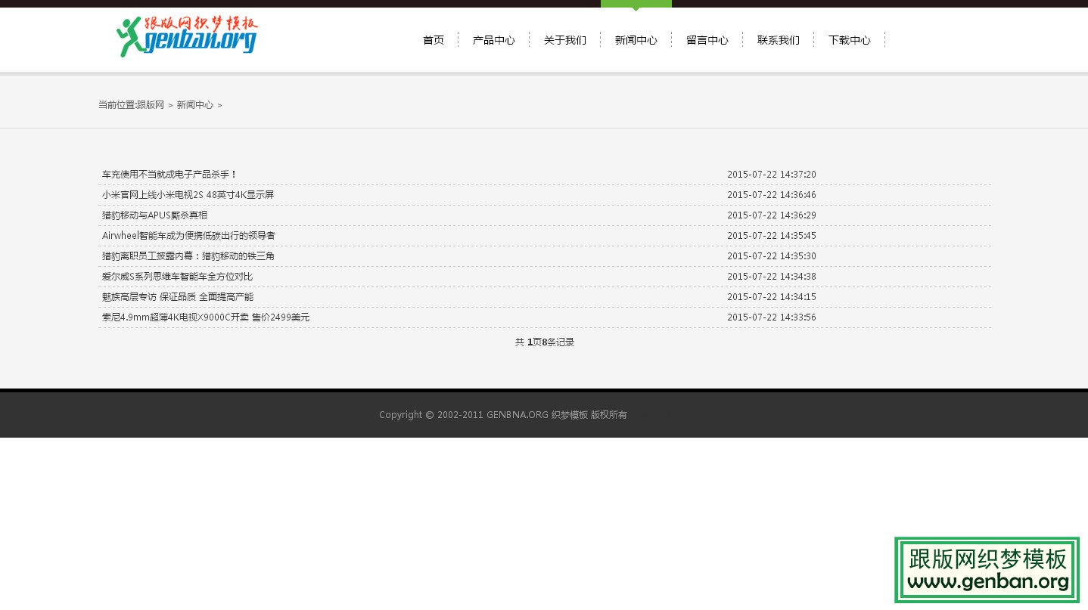Open the 产品中心 menu item

pos(493,40)
